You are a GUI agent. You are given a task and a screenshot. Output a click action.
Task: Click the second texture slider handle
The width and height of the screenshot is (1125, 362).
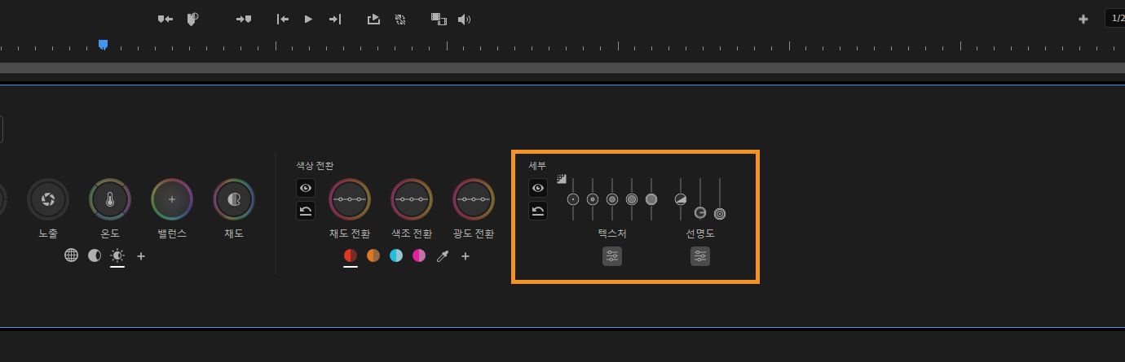[593, 199]
